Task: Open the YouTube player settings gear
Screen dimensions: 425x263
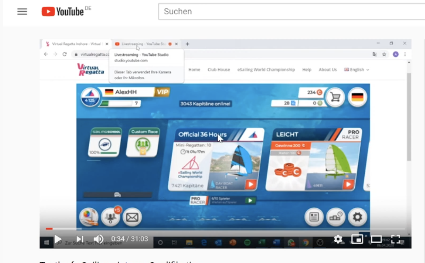Action: tap(338, 239)
